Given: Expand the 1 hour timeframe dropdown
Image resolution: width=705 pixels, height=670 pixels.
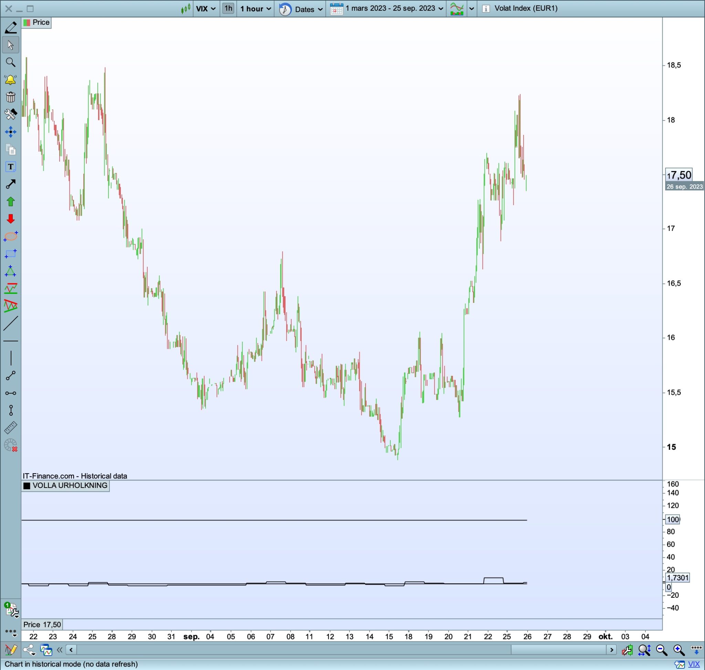Looking at the screenshot, I should (x=255, y=9).
